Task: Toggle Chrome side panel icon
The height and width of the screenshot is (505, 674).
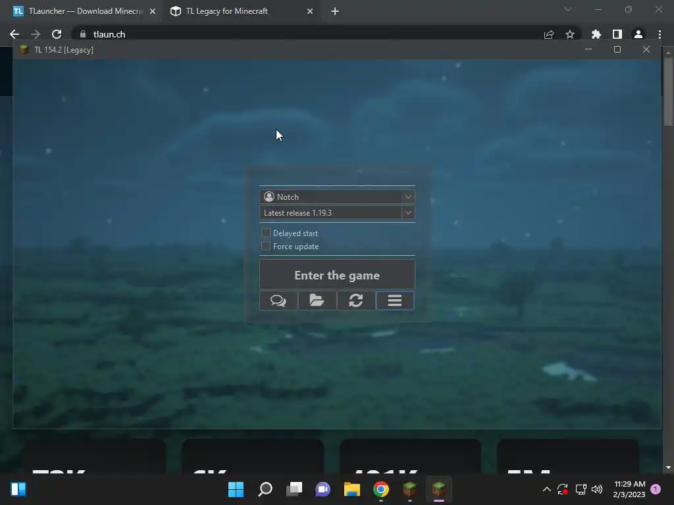Action: (617, 34)
